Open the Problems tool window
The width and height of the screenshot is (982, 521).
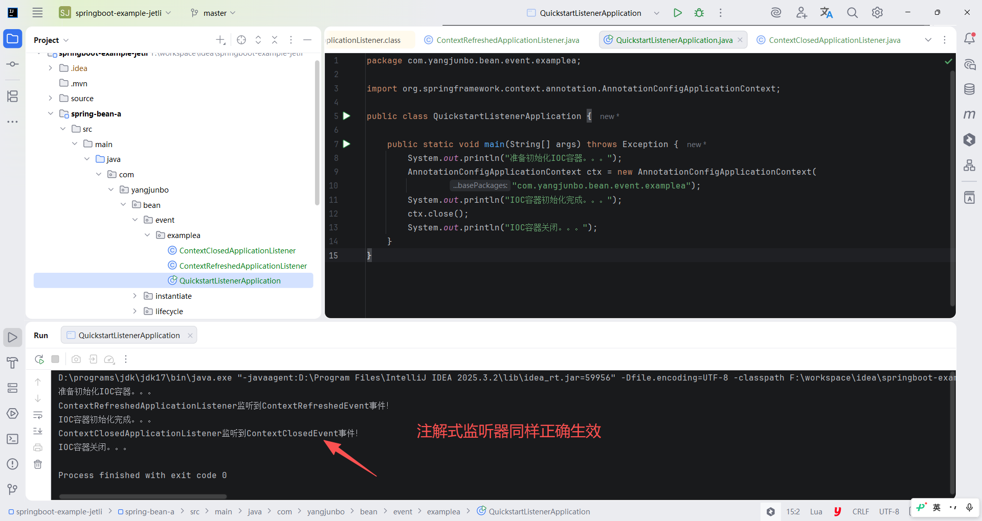[13, 464]
